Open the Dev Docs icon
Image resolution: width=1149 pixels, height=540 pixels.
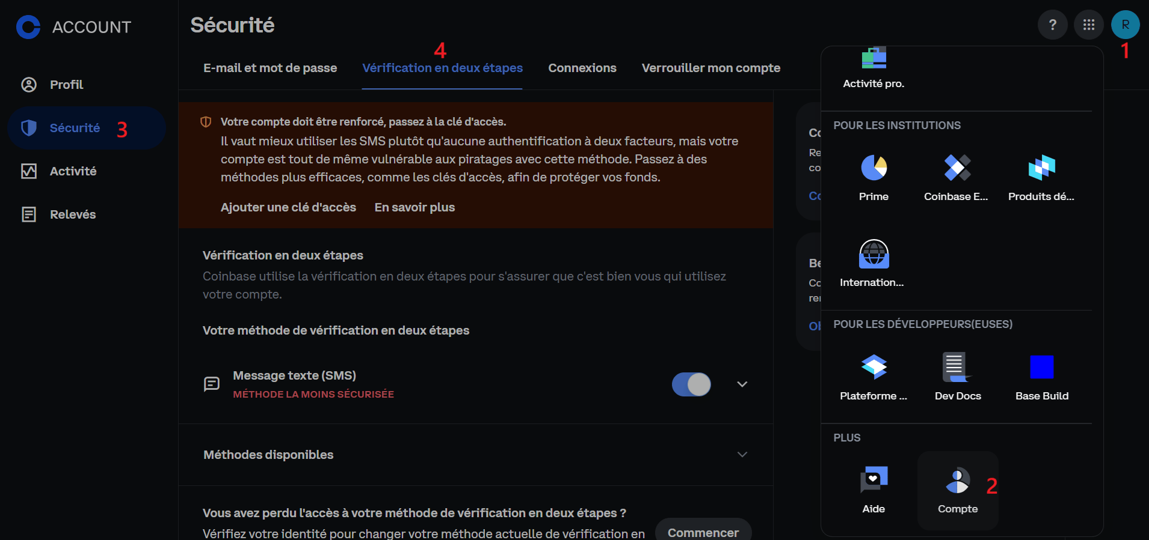pyautogui.click(x=958, y=366)
